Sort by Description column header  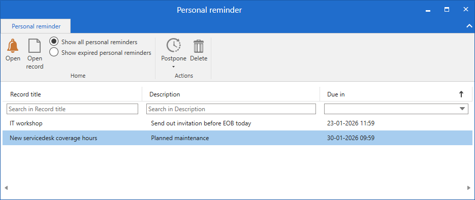click(165, 94)
